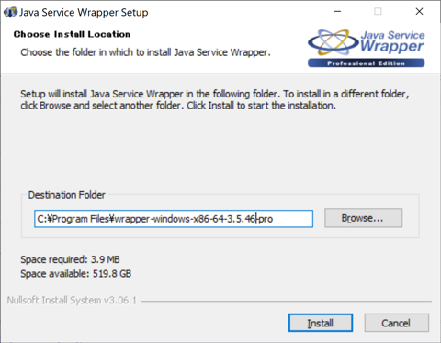Start the installation with the Install button
The height and width of the screenshot is (343, 441).
tap(321, 323)
